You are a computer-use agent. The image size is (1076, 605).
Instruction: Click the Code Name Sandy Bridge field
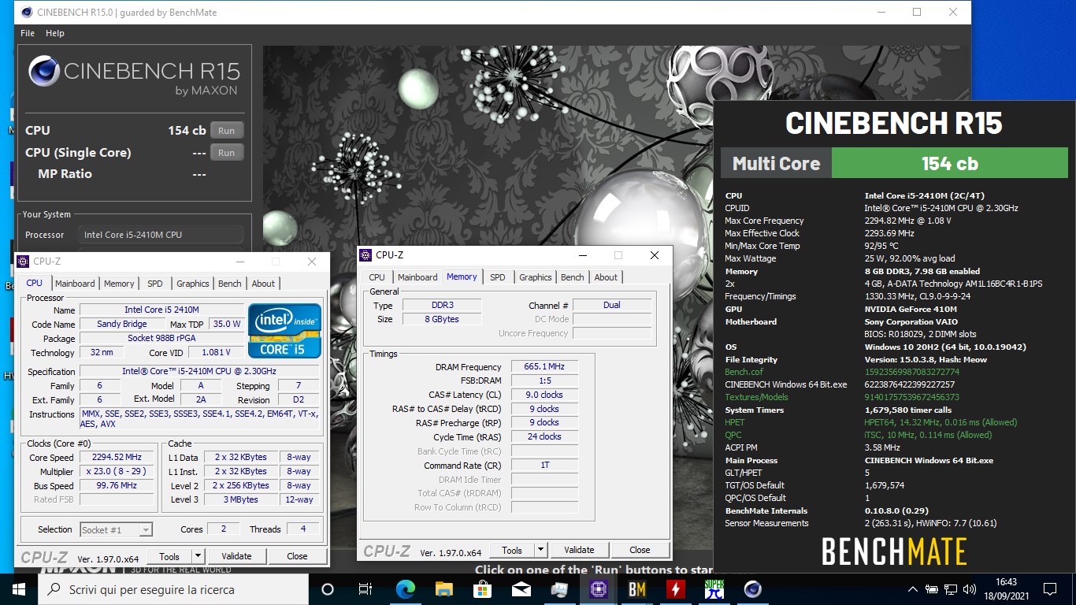click(x=122, y=324)
